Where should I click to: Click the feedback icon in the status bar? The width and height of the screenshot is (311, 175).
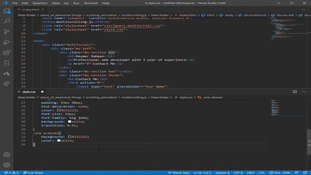(x=296, y=173)
